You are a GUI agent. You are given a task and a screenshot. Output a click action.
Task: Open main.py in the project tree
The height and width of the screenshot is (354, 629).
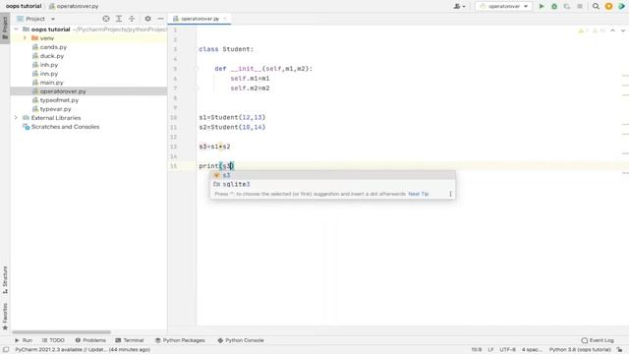(51, 83)
